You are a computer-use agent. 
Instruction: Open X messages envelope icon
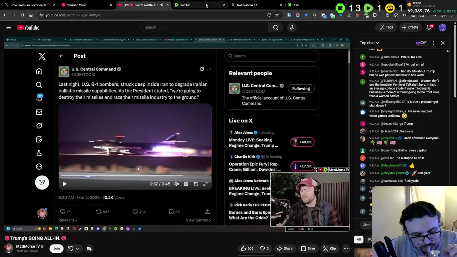click(39, 112)
